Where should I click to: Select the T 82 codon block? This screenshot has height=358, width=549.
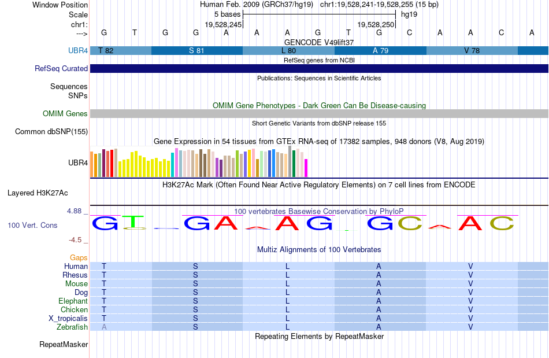(121, 50)
